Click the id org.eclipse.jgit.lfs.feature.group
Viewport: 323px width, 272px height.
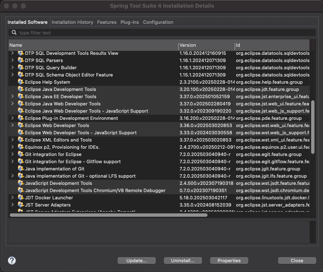coord(271,176)
